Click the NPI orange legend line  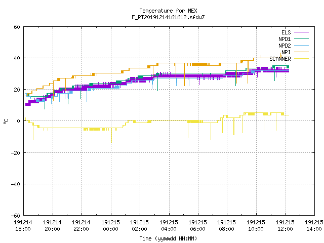click(x=301, y=52)
